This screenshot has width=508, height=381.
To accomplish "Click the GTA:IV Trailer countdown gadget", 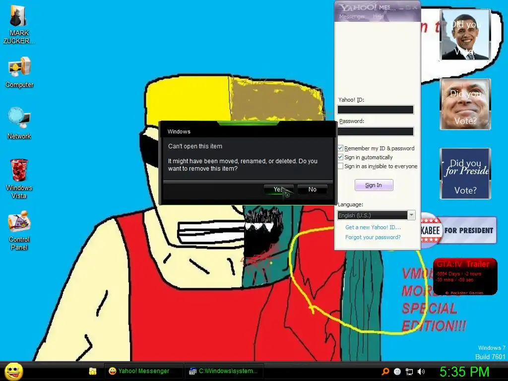I will 465,277.
